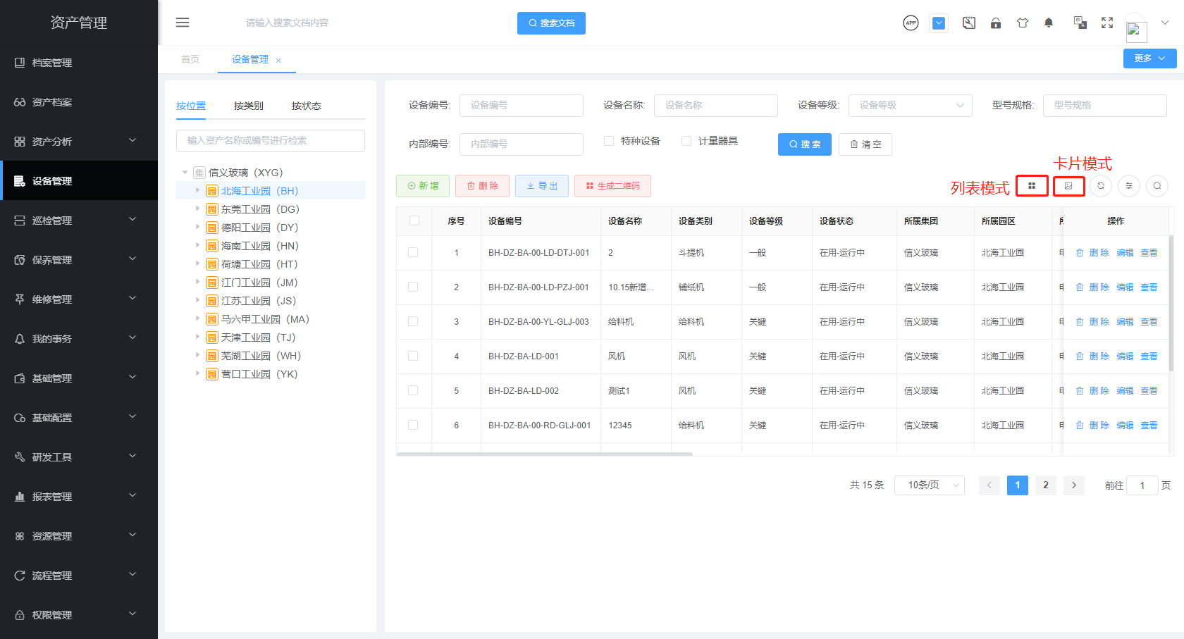Click the refresh table icon
The image size is (1184, 639).
[1101, 186]
